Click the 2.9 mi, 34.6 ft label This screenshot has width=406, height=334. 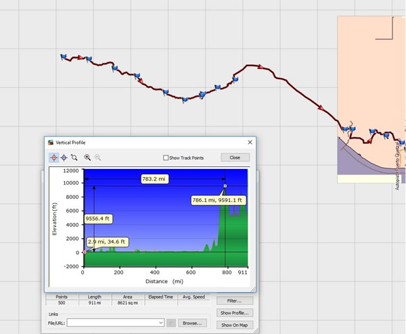(107, 242)
